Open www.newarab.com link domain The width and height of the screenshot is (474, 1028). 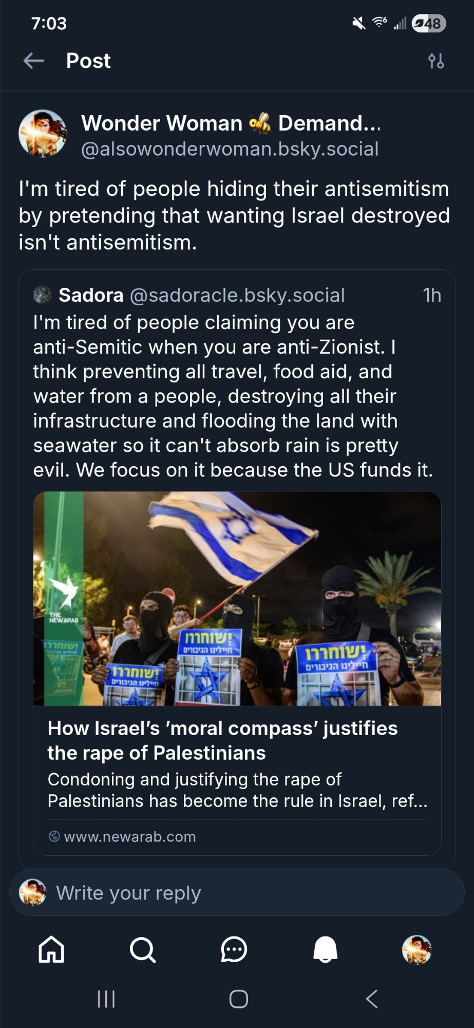[129, 837]
